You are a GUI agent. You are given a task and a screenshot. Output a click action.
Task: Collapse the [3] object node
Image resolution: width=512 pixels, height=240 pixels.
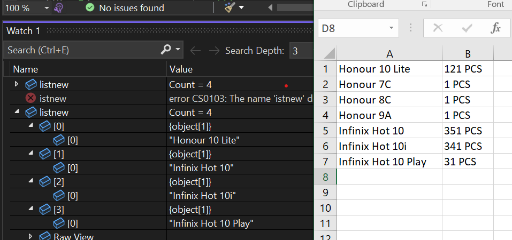point(31,209)
